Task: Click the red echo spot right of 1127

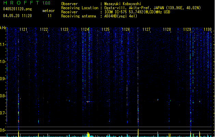Action: click(x=158, y=99)
